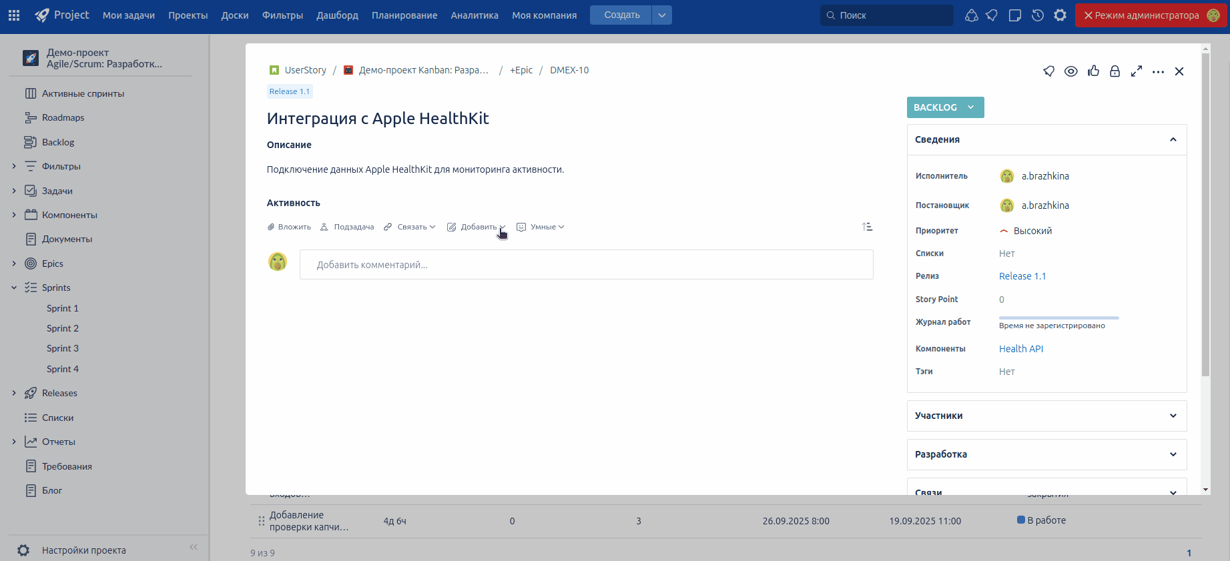1230x561 pixels.
Task: Open the Health API component link
Action: 1020,349
